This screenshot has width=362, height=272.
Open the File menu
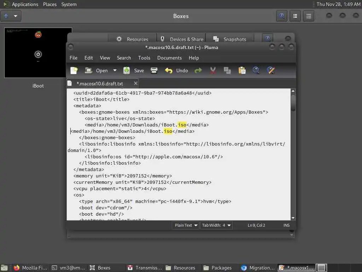pyautogui.click(x=74, y=58)
